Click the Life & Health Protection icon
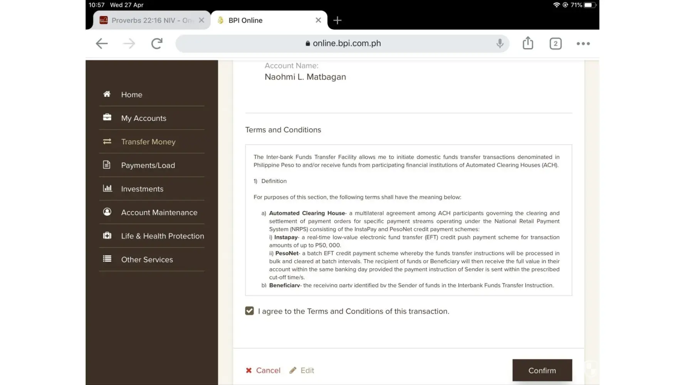Image resolution: width=685 pixels, height=385 pixels. point(107,236)
